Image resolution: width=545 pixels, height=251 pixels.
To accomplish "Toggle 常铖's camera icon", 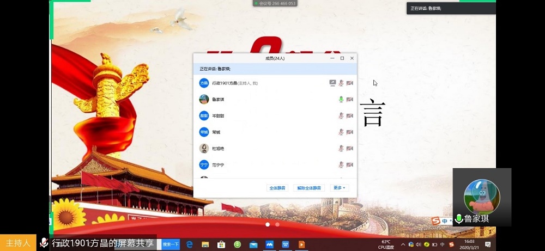I will tap(350, 132).
